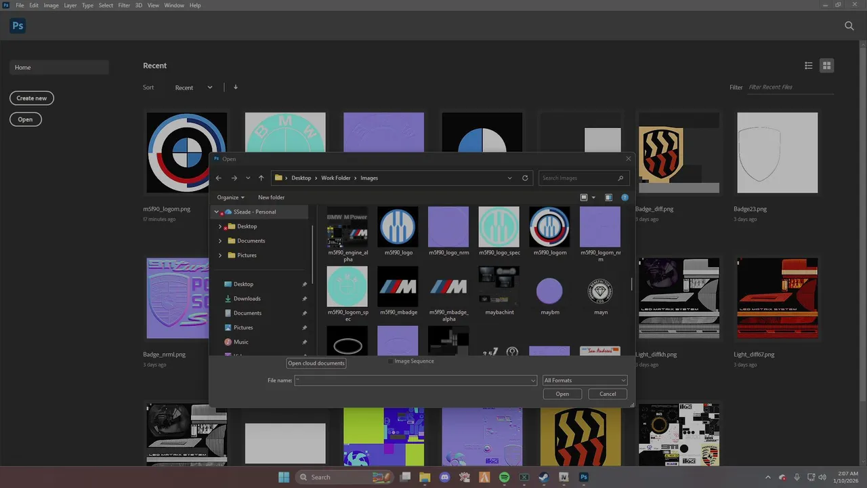Open the recent locations chevron beside Forward
The width and height of the screenshot is (867, 488).
pos(248,178)
